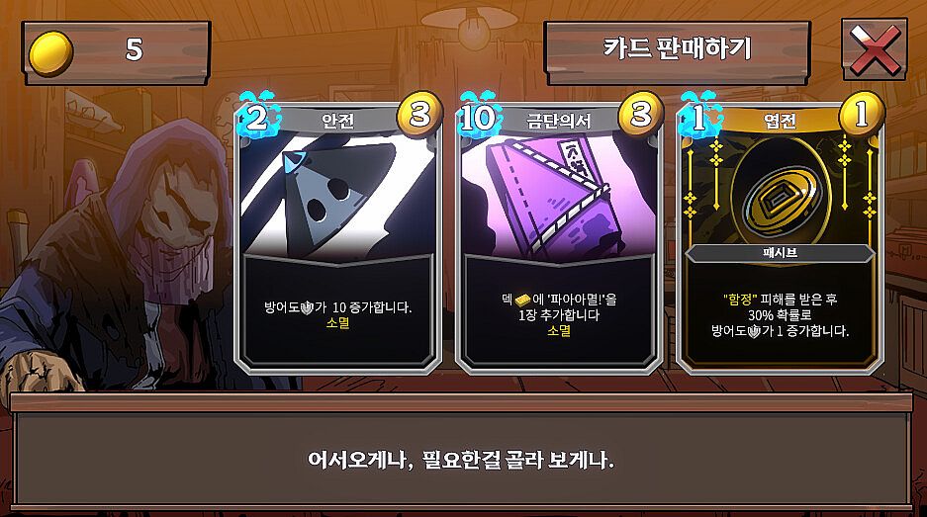Click the 패시브 label on 엽전 card

click(780, 253)
